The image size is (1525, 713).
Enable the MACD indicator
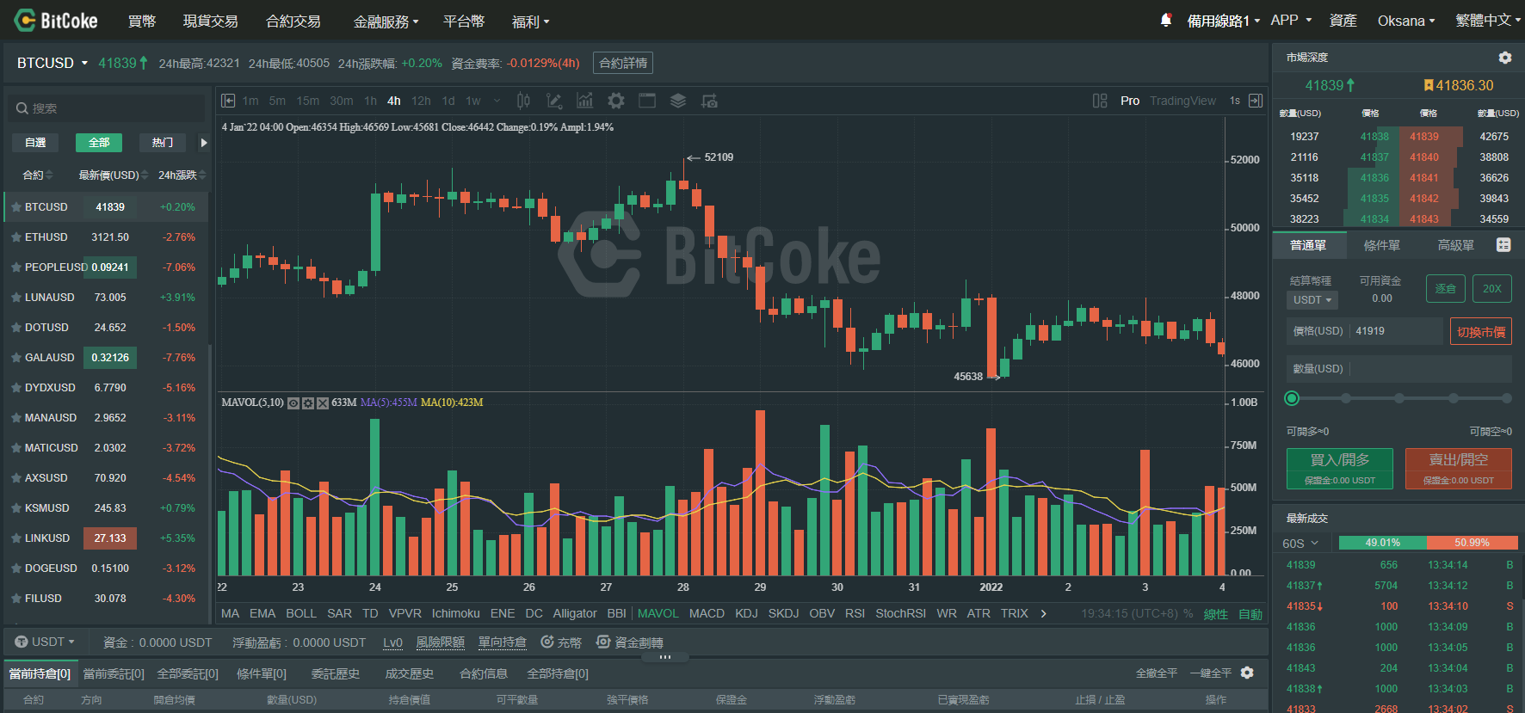click(x=707, y=613)
